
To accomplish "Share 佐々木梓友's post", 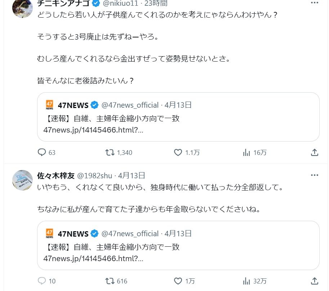I will [315, 281].
